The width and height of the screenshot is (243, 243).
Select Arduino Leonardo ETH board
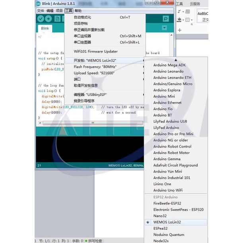[176, 78]
